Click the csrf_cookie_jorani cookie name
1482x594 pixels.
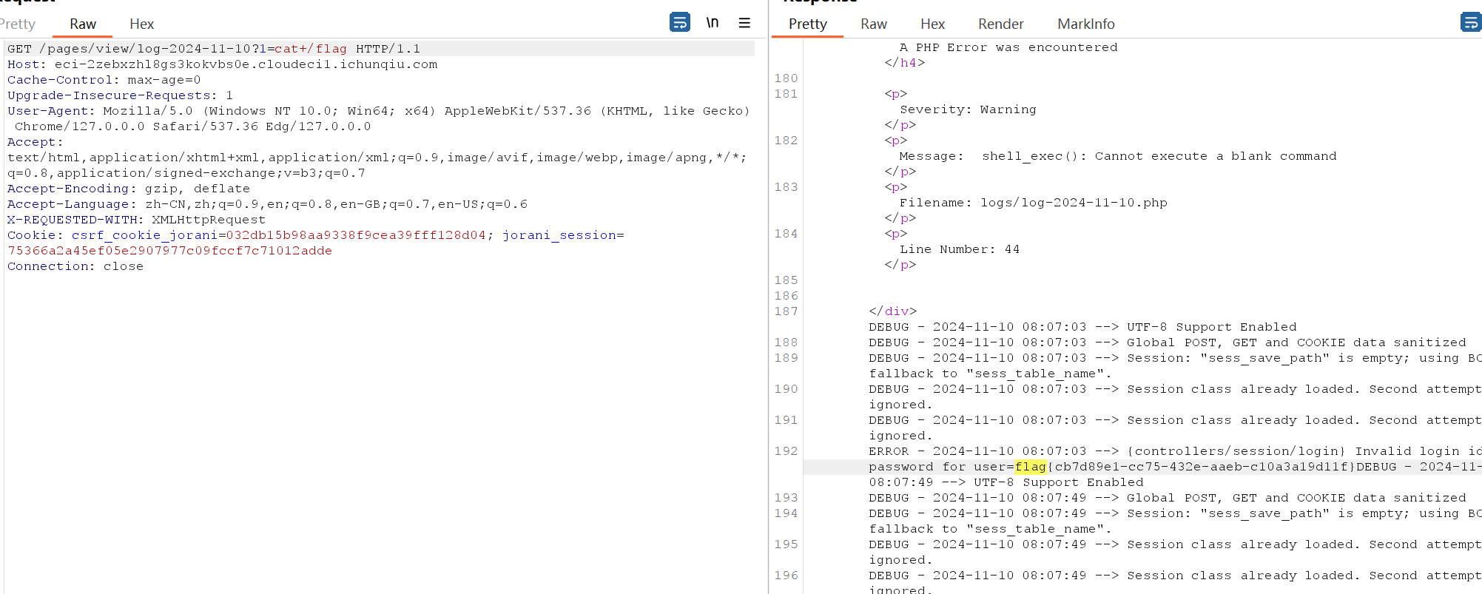tap(144, 235)
